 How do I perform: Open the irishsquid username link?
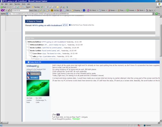pyautogui.click(x=32, y=66)
